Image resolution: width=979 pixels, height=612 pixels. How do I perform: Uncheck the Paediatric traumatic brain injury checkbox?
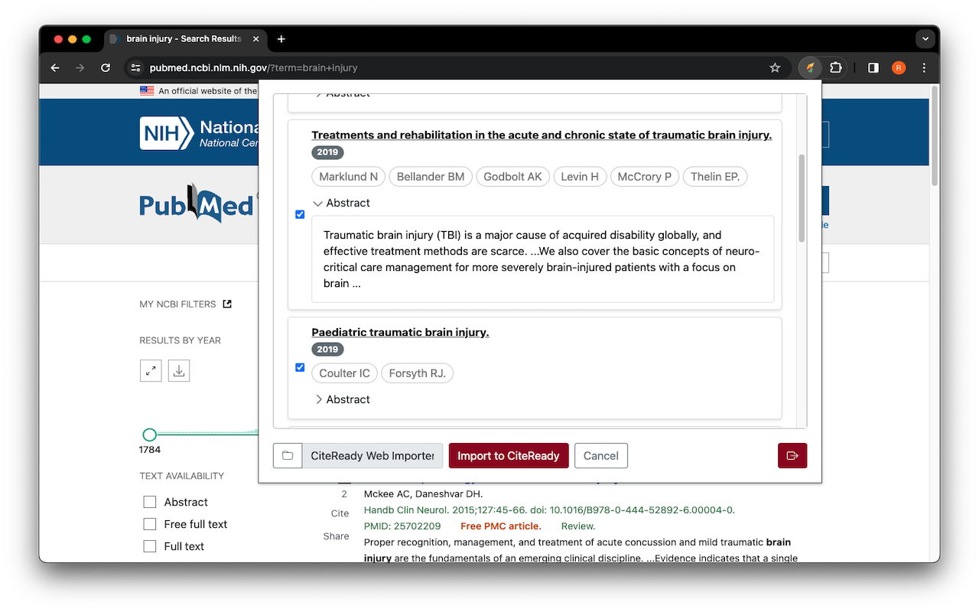pos(300,367)
